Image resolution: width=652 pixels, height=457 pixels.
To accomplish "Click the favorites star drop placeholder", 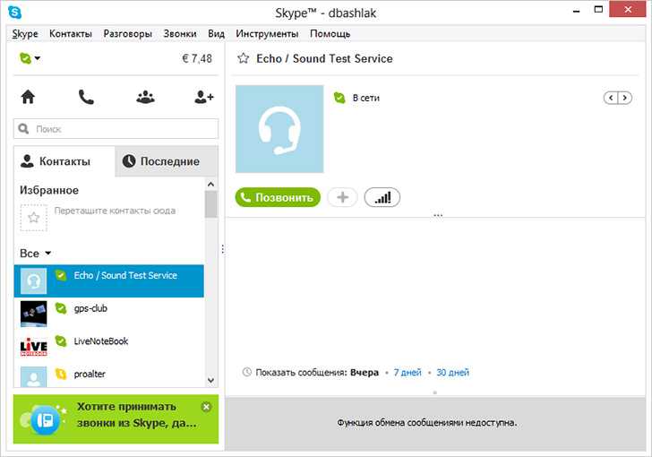I will point(34,218).
